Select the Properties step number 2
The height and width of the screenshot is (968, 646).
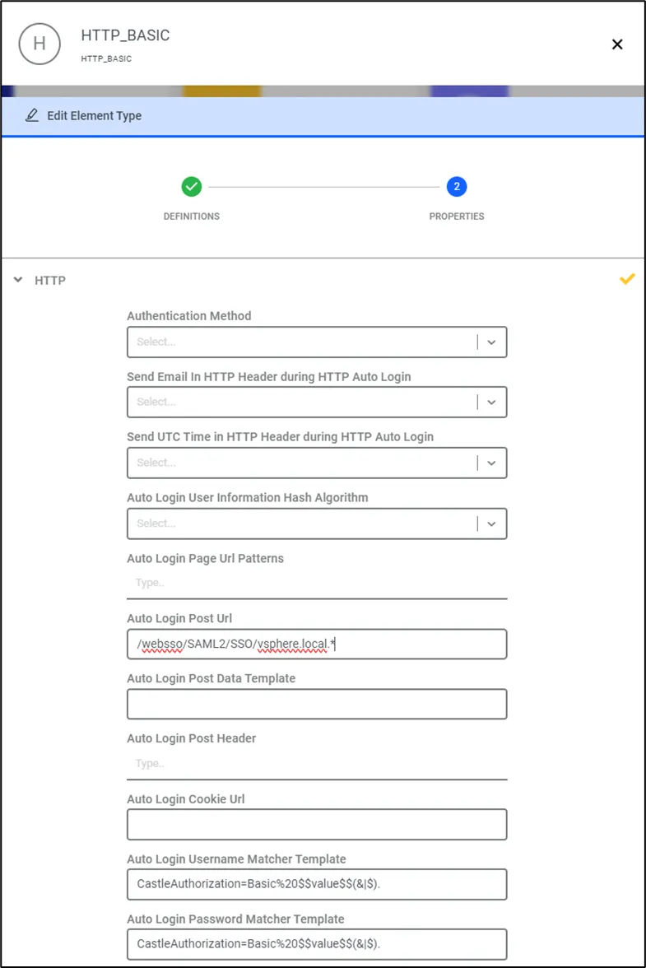457,186
